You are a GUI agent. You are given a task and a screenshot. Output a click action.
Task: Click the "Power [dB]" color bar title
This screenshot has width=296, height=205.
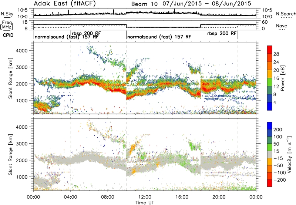[283, 78]
